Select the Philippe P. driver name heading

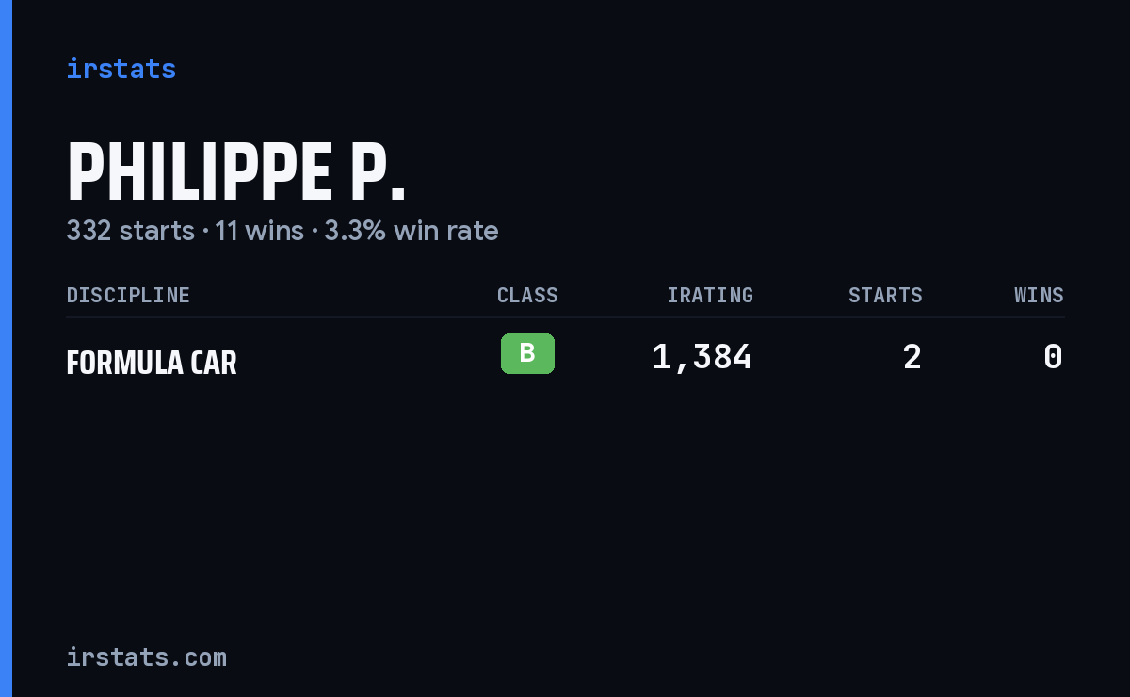click(x=235, y=173)
